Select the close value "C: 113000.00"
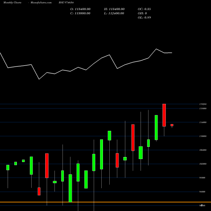211x211 pixels. coord(80,14)
